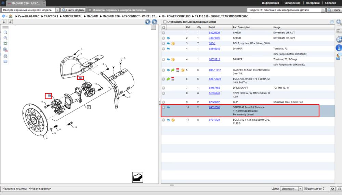
Task: Fit the diagram to the window
Action: [5, 44]
